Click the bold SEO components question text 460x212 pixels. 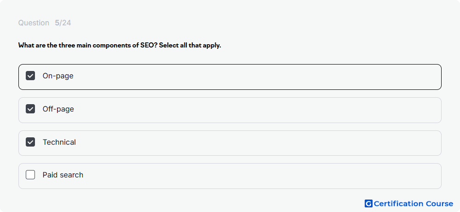[x=120, y=46]
